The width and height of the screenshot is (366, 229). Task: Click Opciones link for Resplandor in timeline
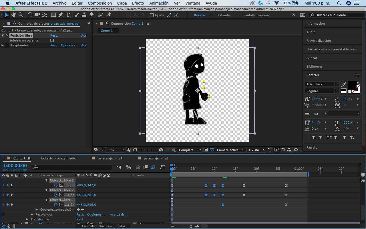pos(96,214)
